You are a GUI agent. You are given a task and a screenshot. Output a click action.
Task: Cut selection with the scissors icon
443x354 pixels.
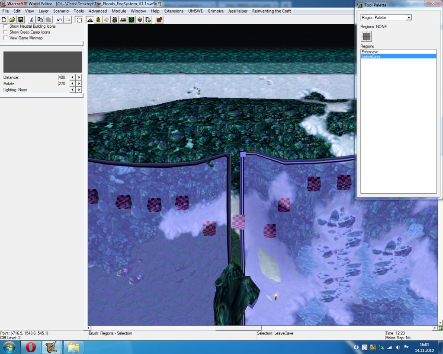pos(32,20)
